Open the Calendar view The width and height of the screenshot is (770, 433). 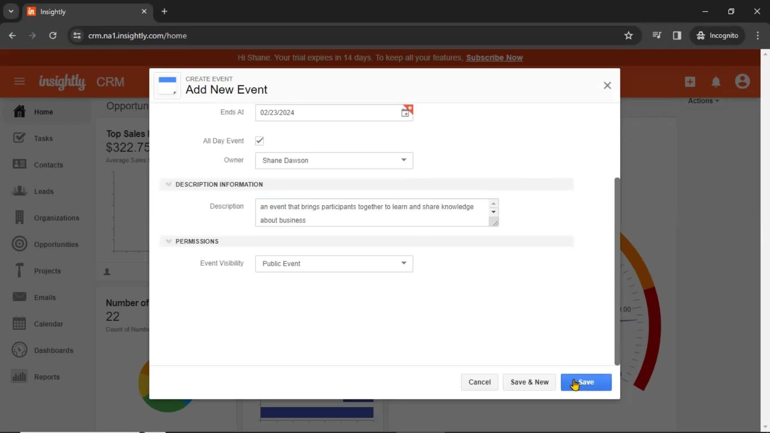pos(48,324)
